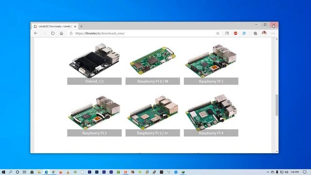Click the Odroid C2 board image

click(95, 60)
